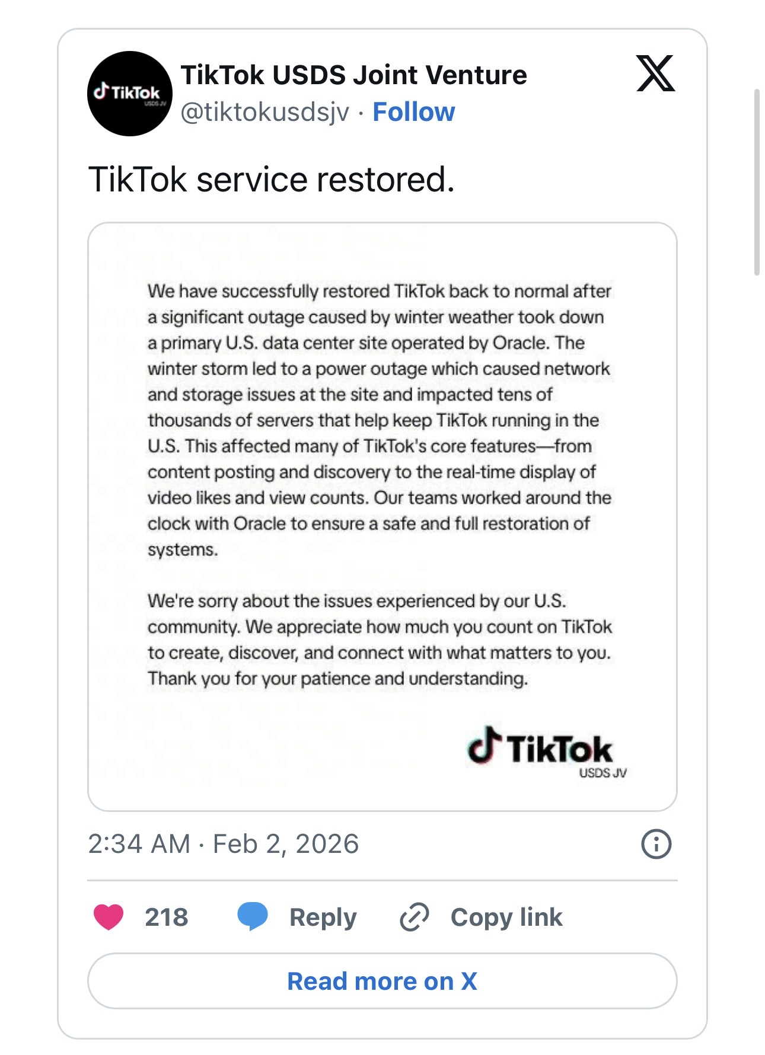The width and height of the screenshot is (765, 1055).
Task: Click the X logo icon
Action: [x=655, y=73]
